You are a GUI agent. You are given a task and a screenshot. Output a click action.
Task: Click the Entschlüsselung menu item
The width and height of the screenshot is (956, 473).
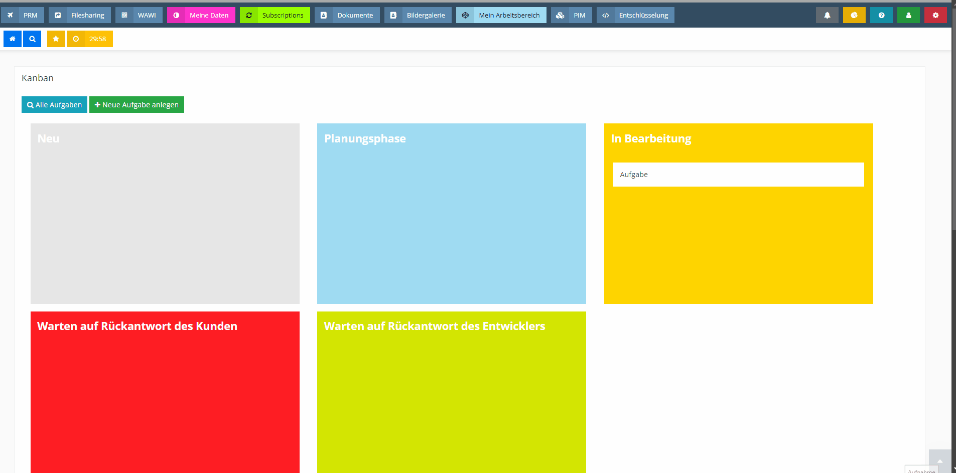635,16
